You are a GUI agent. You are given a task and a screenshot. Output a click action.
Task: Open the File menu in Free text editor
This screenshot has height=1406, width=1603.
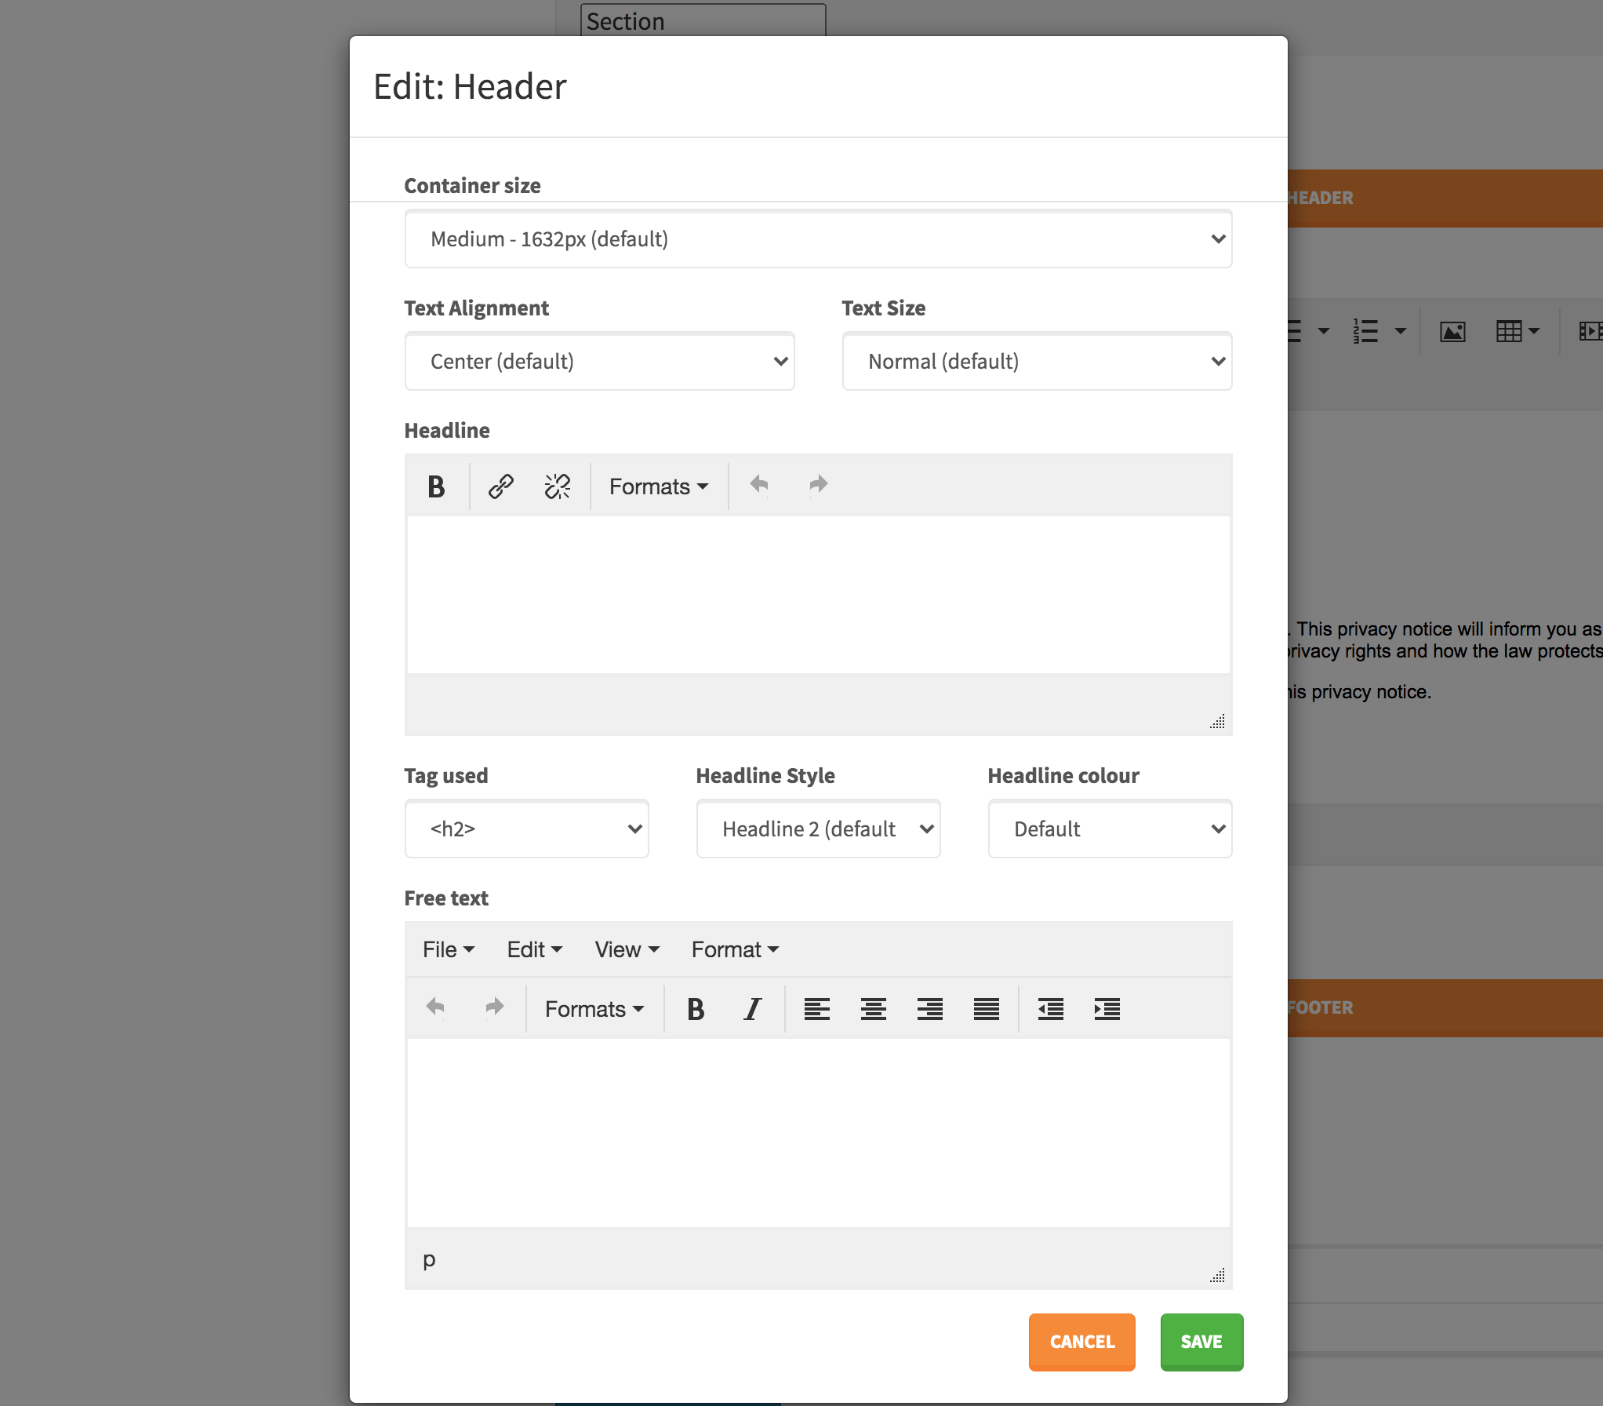(x=447, y=949)
